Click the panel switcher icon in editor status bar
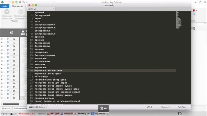 (30, 107)
